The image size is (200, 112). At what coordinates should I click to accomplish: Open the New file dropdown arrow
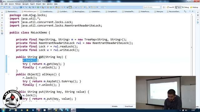[4, 7]
